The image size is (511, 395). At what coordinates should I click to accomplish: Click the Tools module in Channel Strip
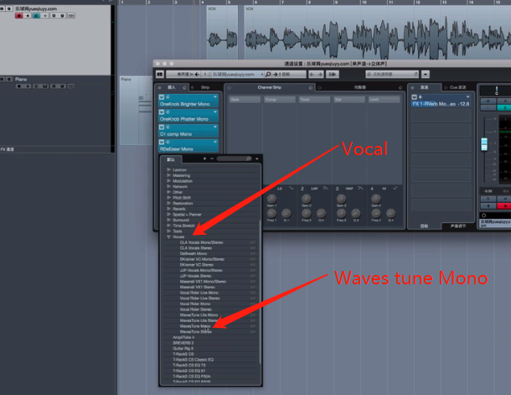tap(314, 100)
